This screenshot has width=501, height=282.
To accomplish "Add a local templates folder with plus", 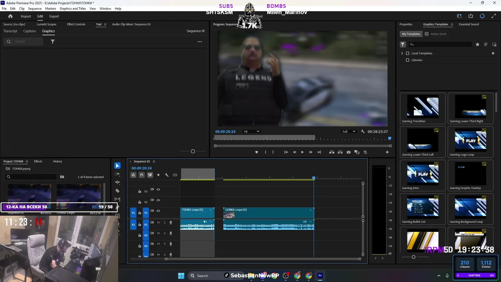I will (x=493, y=53).
